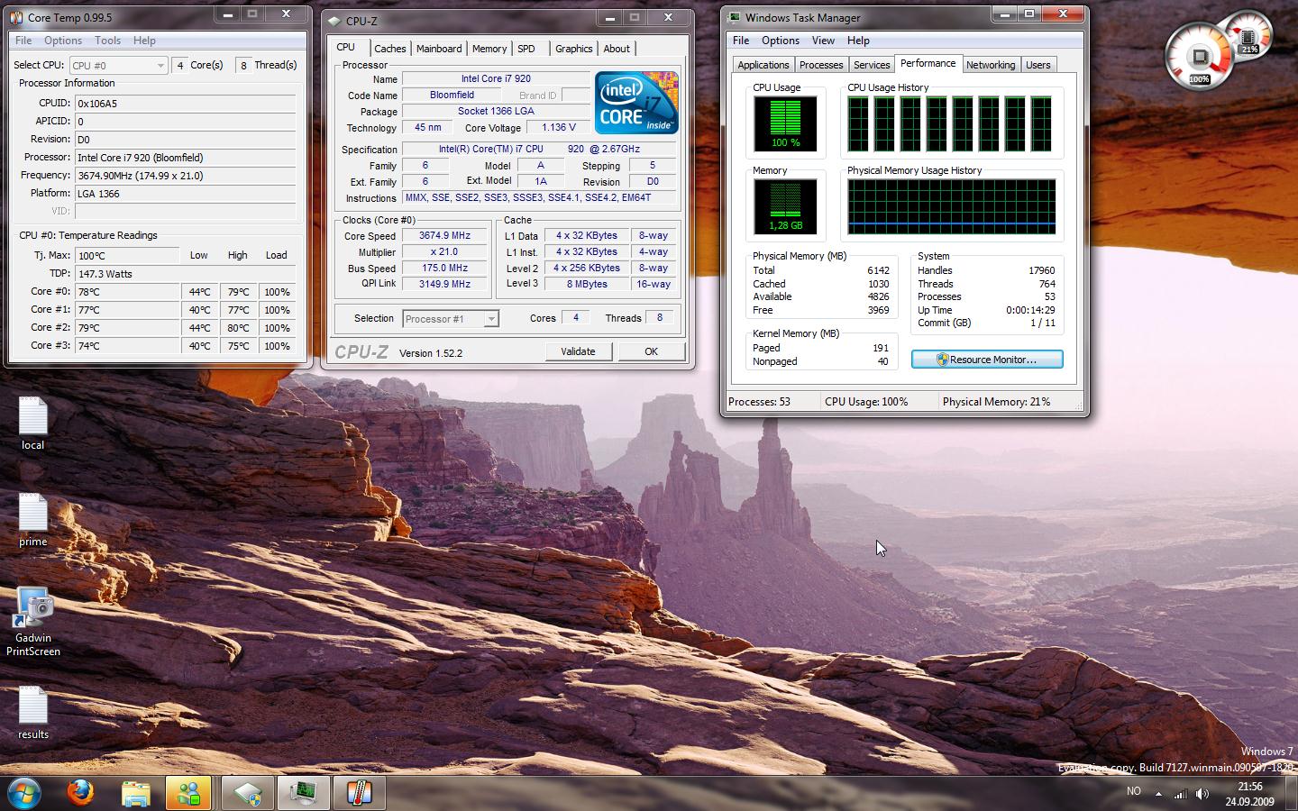This screenshot has height=811, width=1298.
Task: Open Task Manager File menu
Action: point(741,40)
